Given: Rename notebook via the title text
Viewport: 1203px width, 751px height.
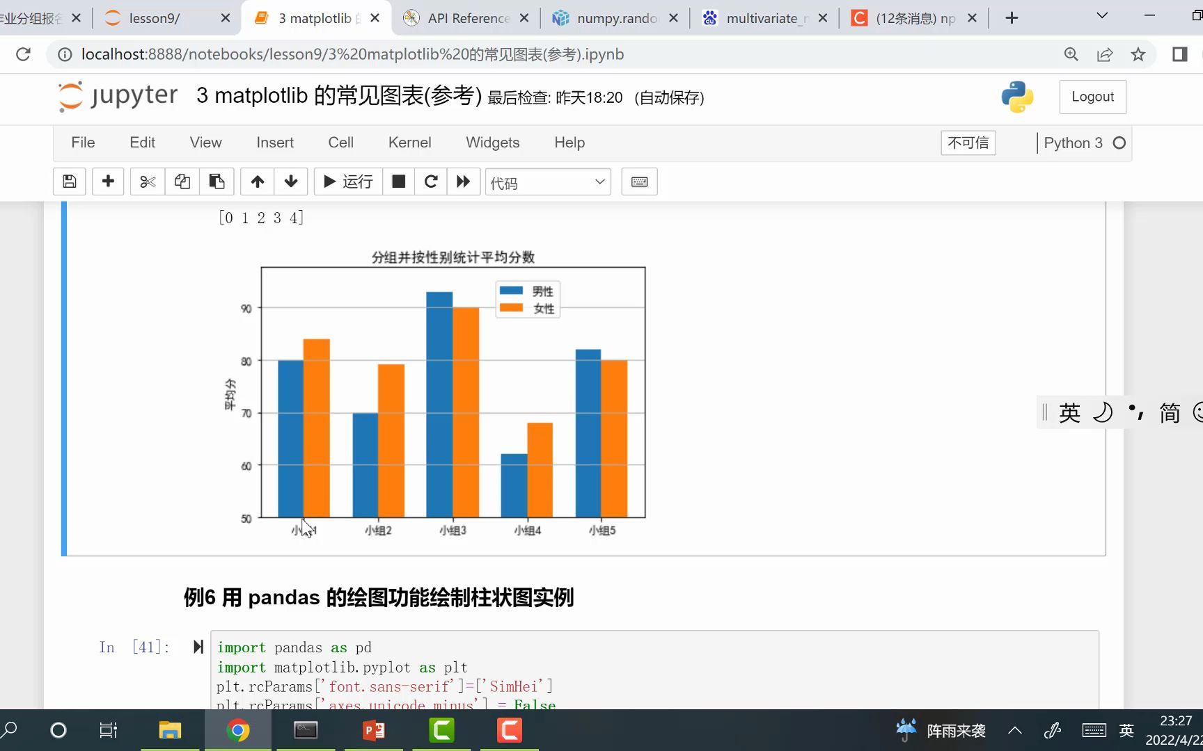Looking at the screenshot, I should (x=339, y=95).
